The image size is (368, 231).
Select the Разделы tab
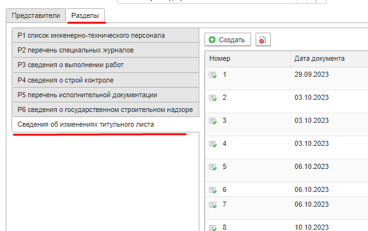point(85,16)
